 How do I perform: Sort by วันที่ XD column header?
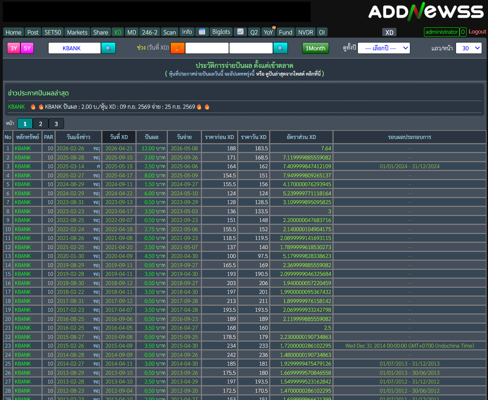click(x=119, y=137)
